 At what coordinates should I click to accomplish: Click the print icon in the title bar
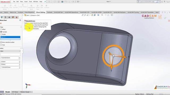pos(62,2)
